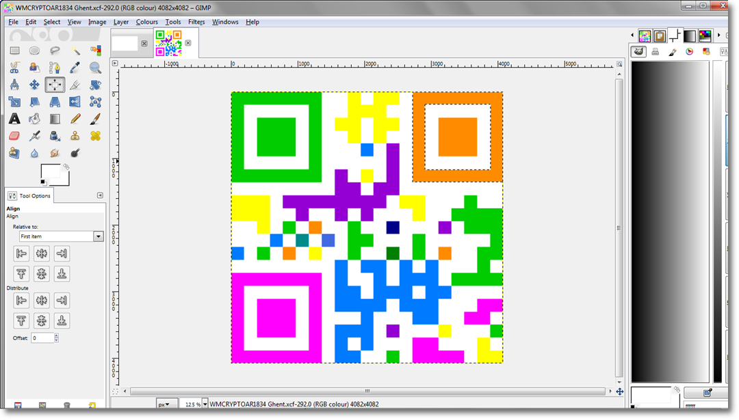This screenshot has width=739, height=420.
Task: Select the Cage Transform tool
Action: click(95, 102)
